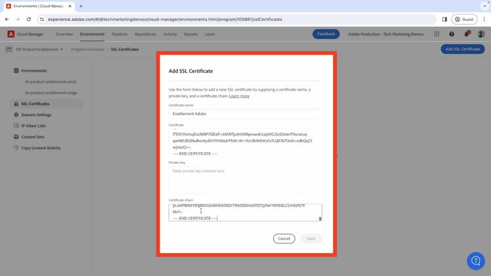Open a new browser tab
Image resolution: width=491 pixels, height=276 pixels.
[x=81, y=6]
